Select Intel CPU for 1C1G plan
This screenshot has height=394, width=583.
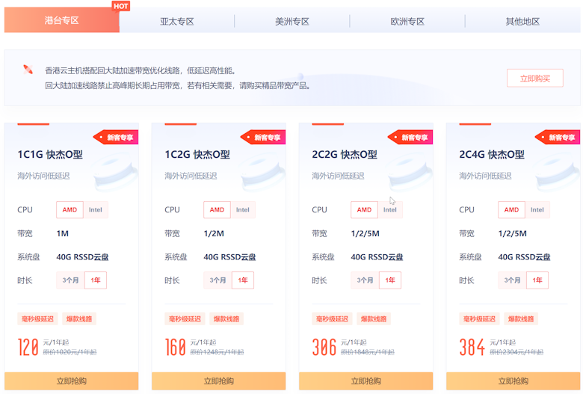click(96, 210)
